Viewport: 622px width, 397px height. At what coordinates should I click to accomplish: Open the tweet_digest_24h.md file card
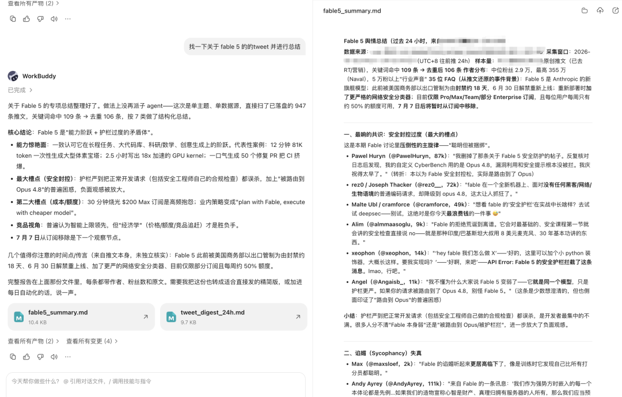(x=234, y=317)
